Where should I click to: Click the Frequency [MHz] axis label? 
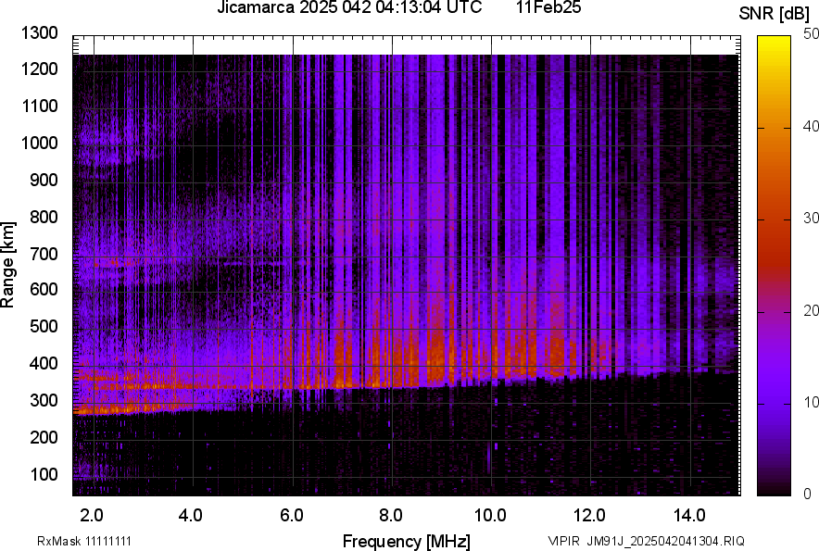point(406,541)
